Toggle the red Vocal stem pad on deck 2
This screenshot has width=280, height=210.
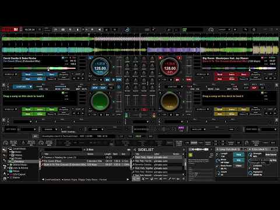pos(220,75)
